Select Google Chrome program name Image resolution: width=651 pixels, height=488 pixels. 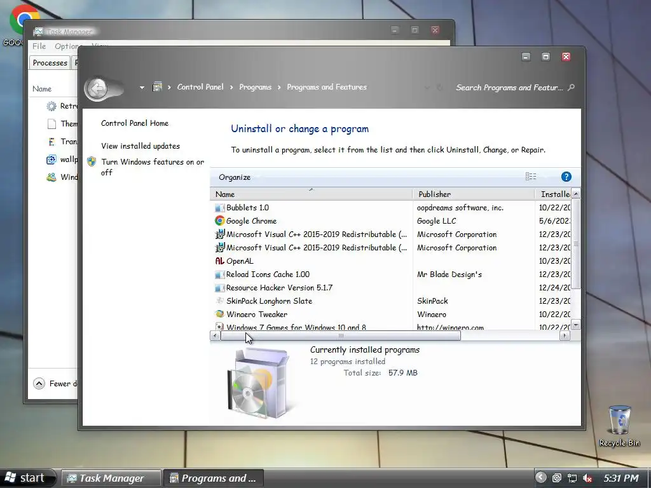(x=251, y=220)
